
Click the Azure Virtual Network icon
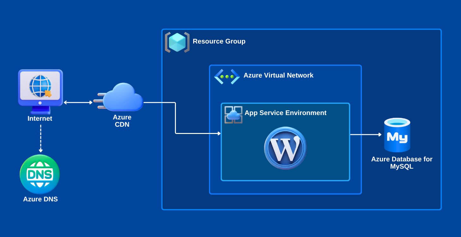pos(227,77)
